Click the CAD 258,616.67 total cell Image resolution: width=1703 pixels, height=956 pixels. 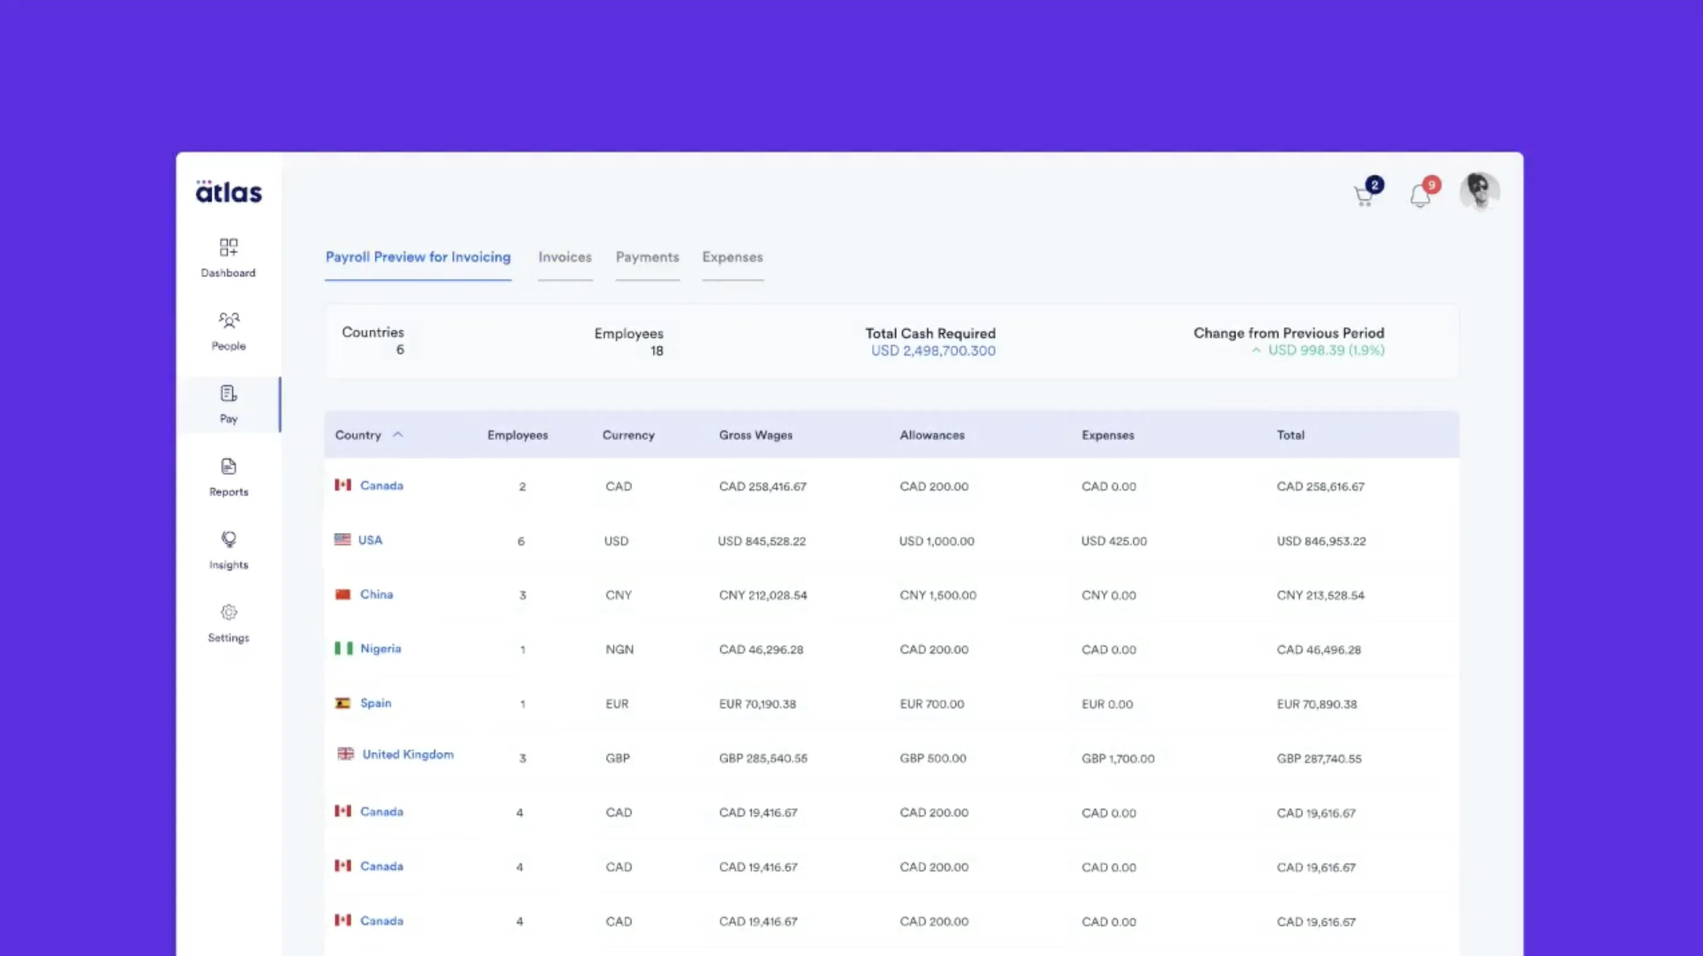pos(1320,486)
